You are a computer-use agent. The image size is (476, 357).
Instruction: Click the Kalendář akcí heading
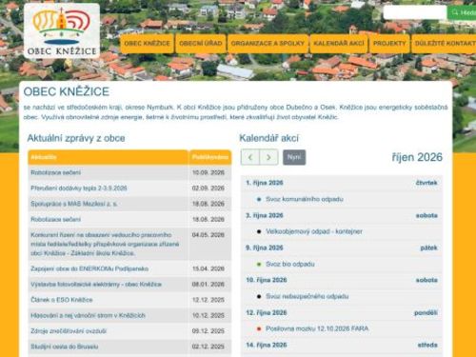click(269, 138)
